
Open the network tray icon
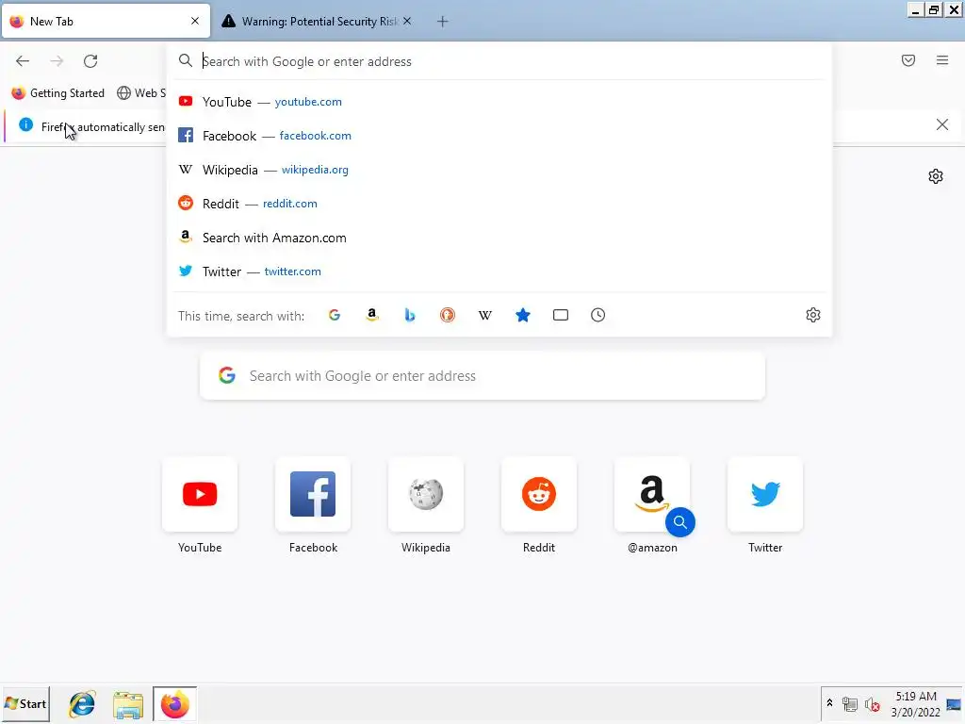coord(850,703)
